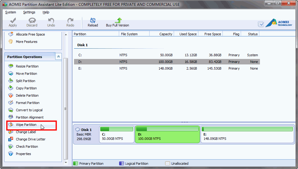Click the Properties info icon
This screenshot has width=298, height=169.
coord(11,154)
